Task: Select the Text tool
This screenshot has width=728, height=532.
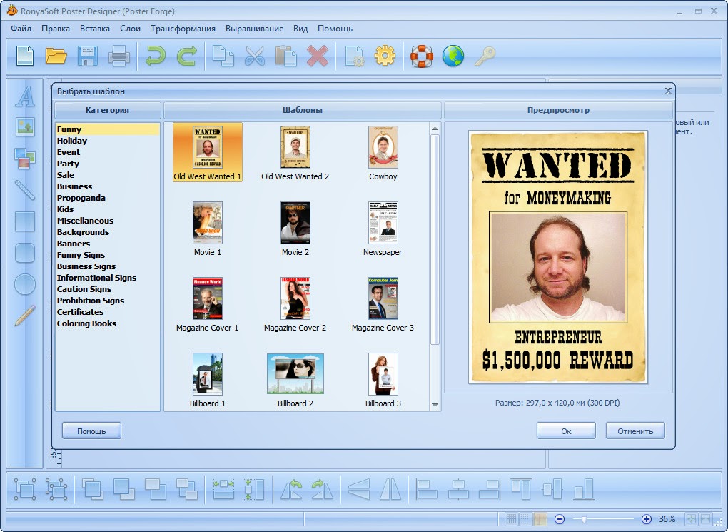Action: click(x=24, y=97)
